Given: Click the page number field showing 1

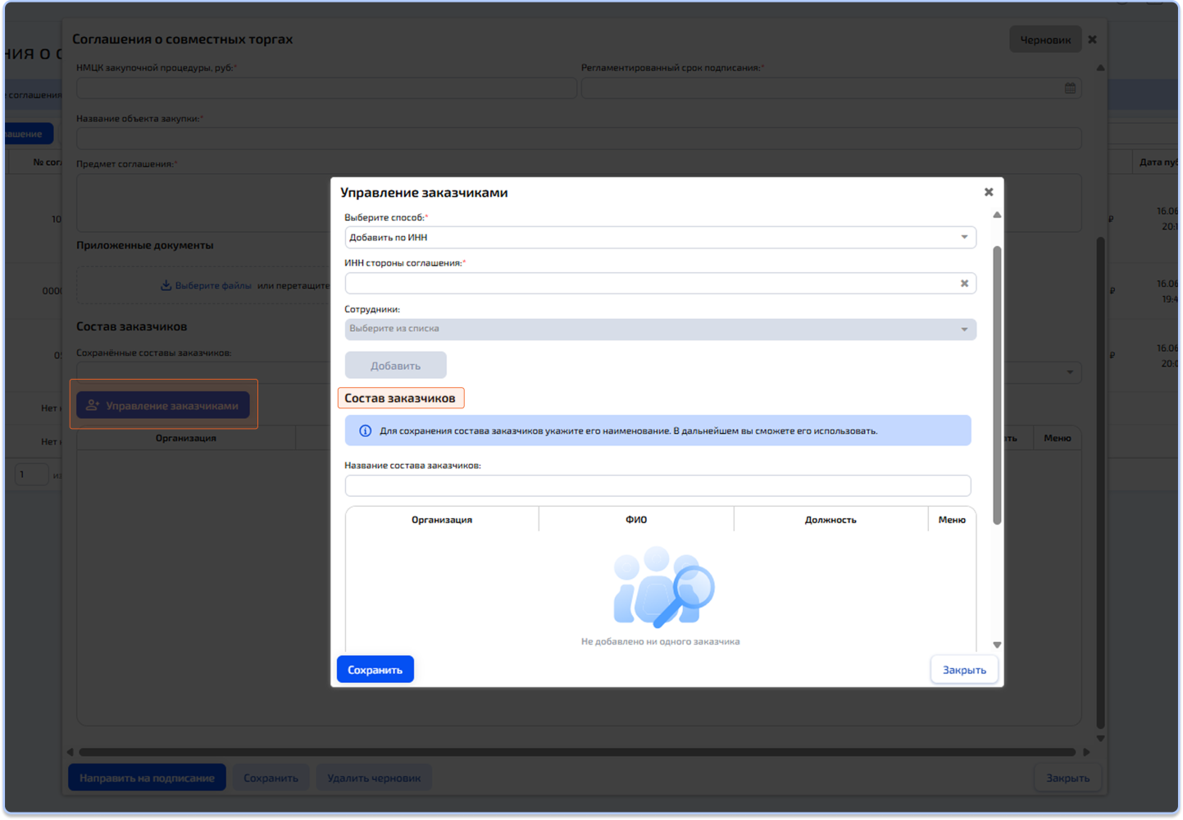Looking at the screenshot, I should coord(31,474).
